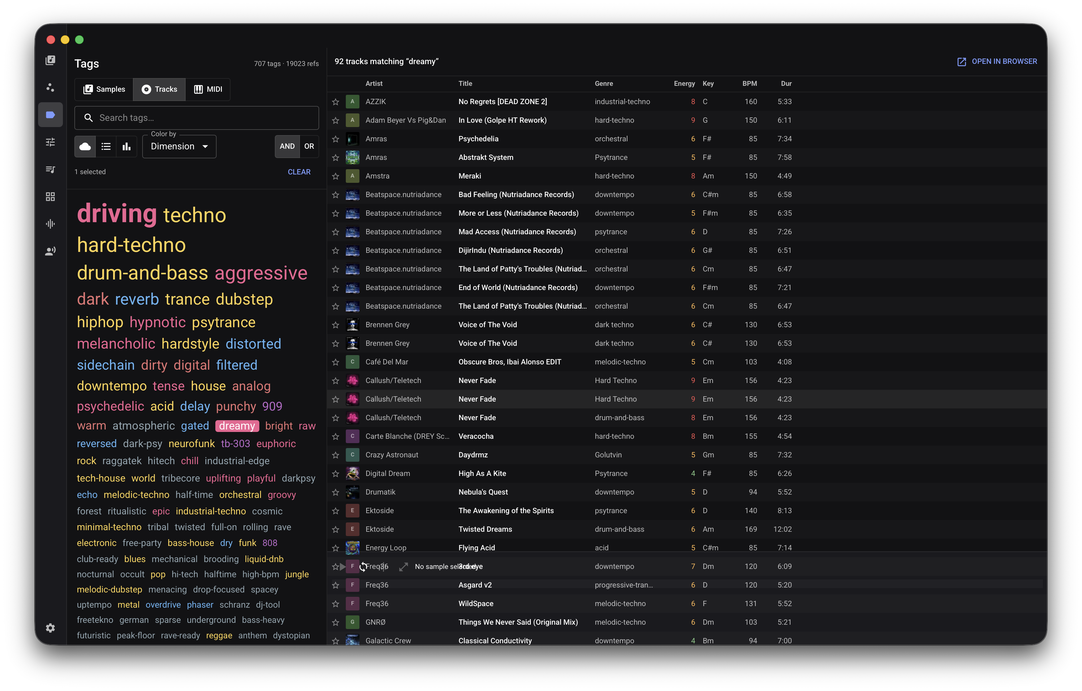Open settings gear in sidebar
Image resolution: width=1082 pixels, height=691 pixels.
pyautogui.click(x=50, y=628)
